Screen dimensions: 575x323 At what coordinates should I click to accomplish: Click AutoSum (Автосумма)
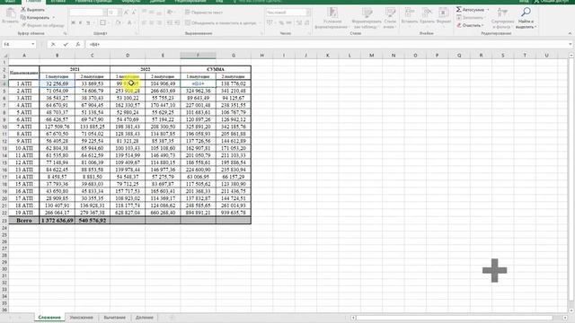coord(470,10)
